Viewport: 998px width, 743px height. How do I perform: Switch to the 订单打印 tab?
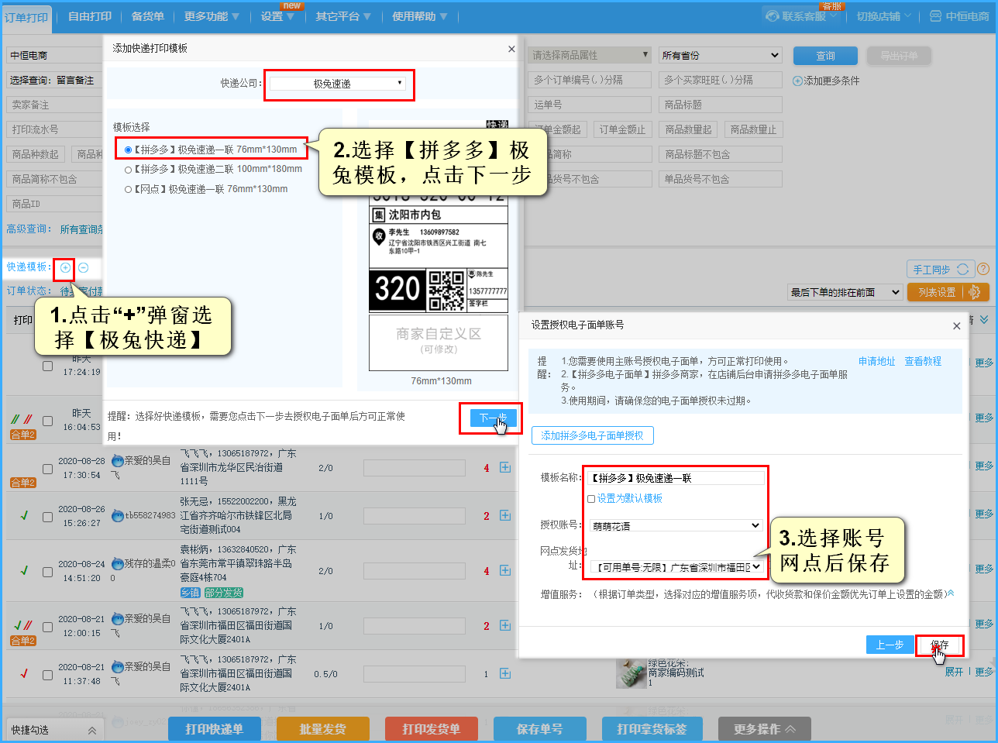(26, 17)
